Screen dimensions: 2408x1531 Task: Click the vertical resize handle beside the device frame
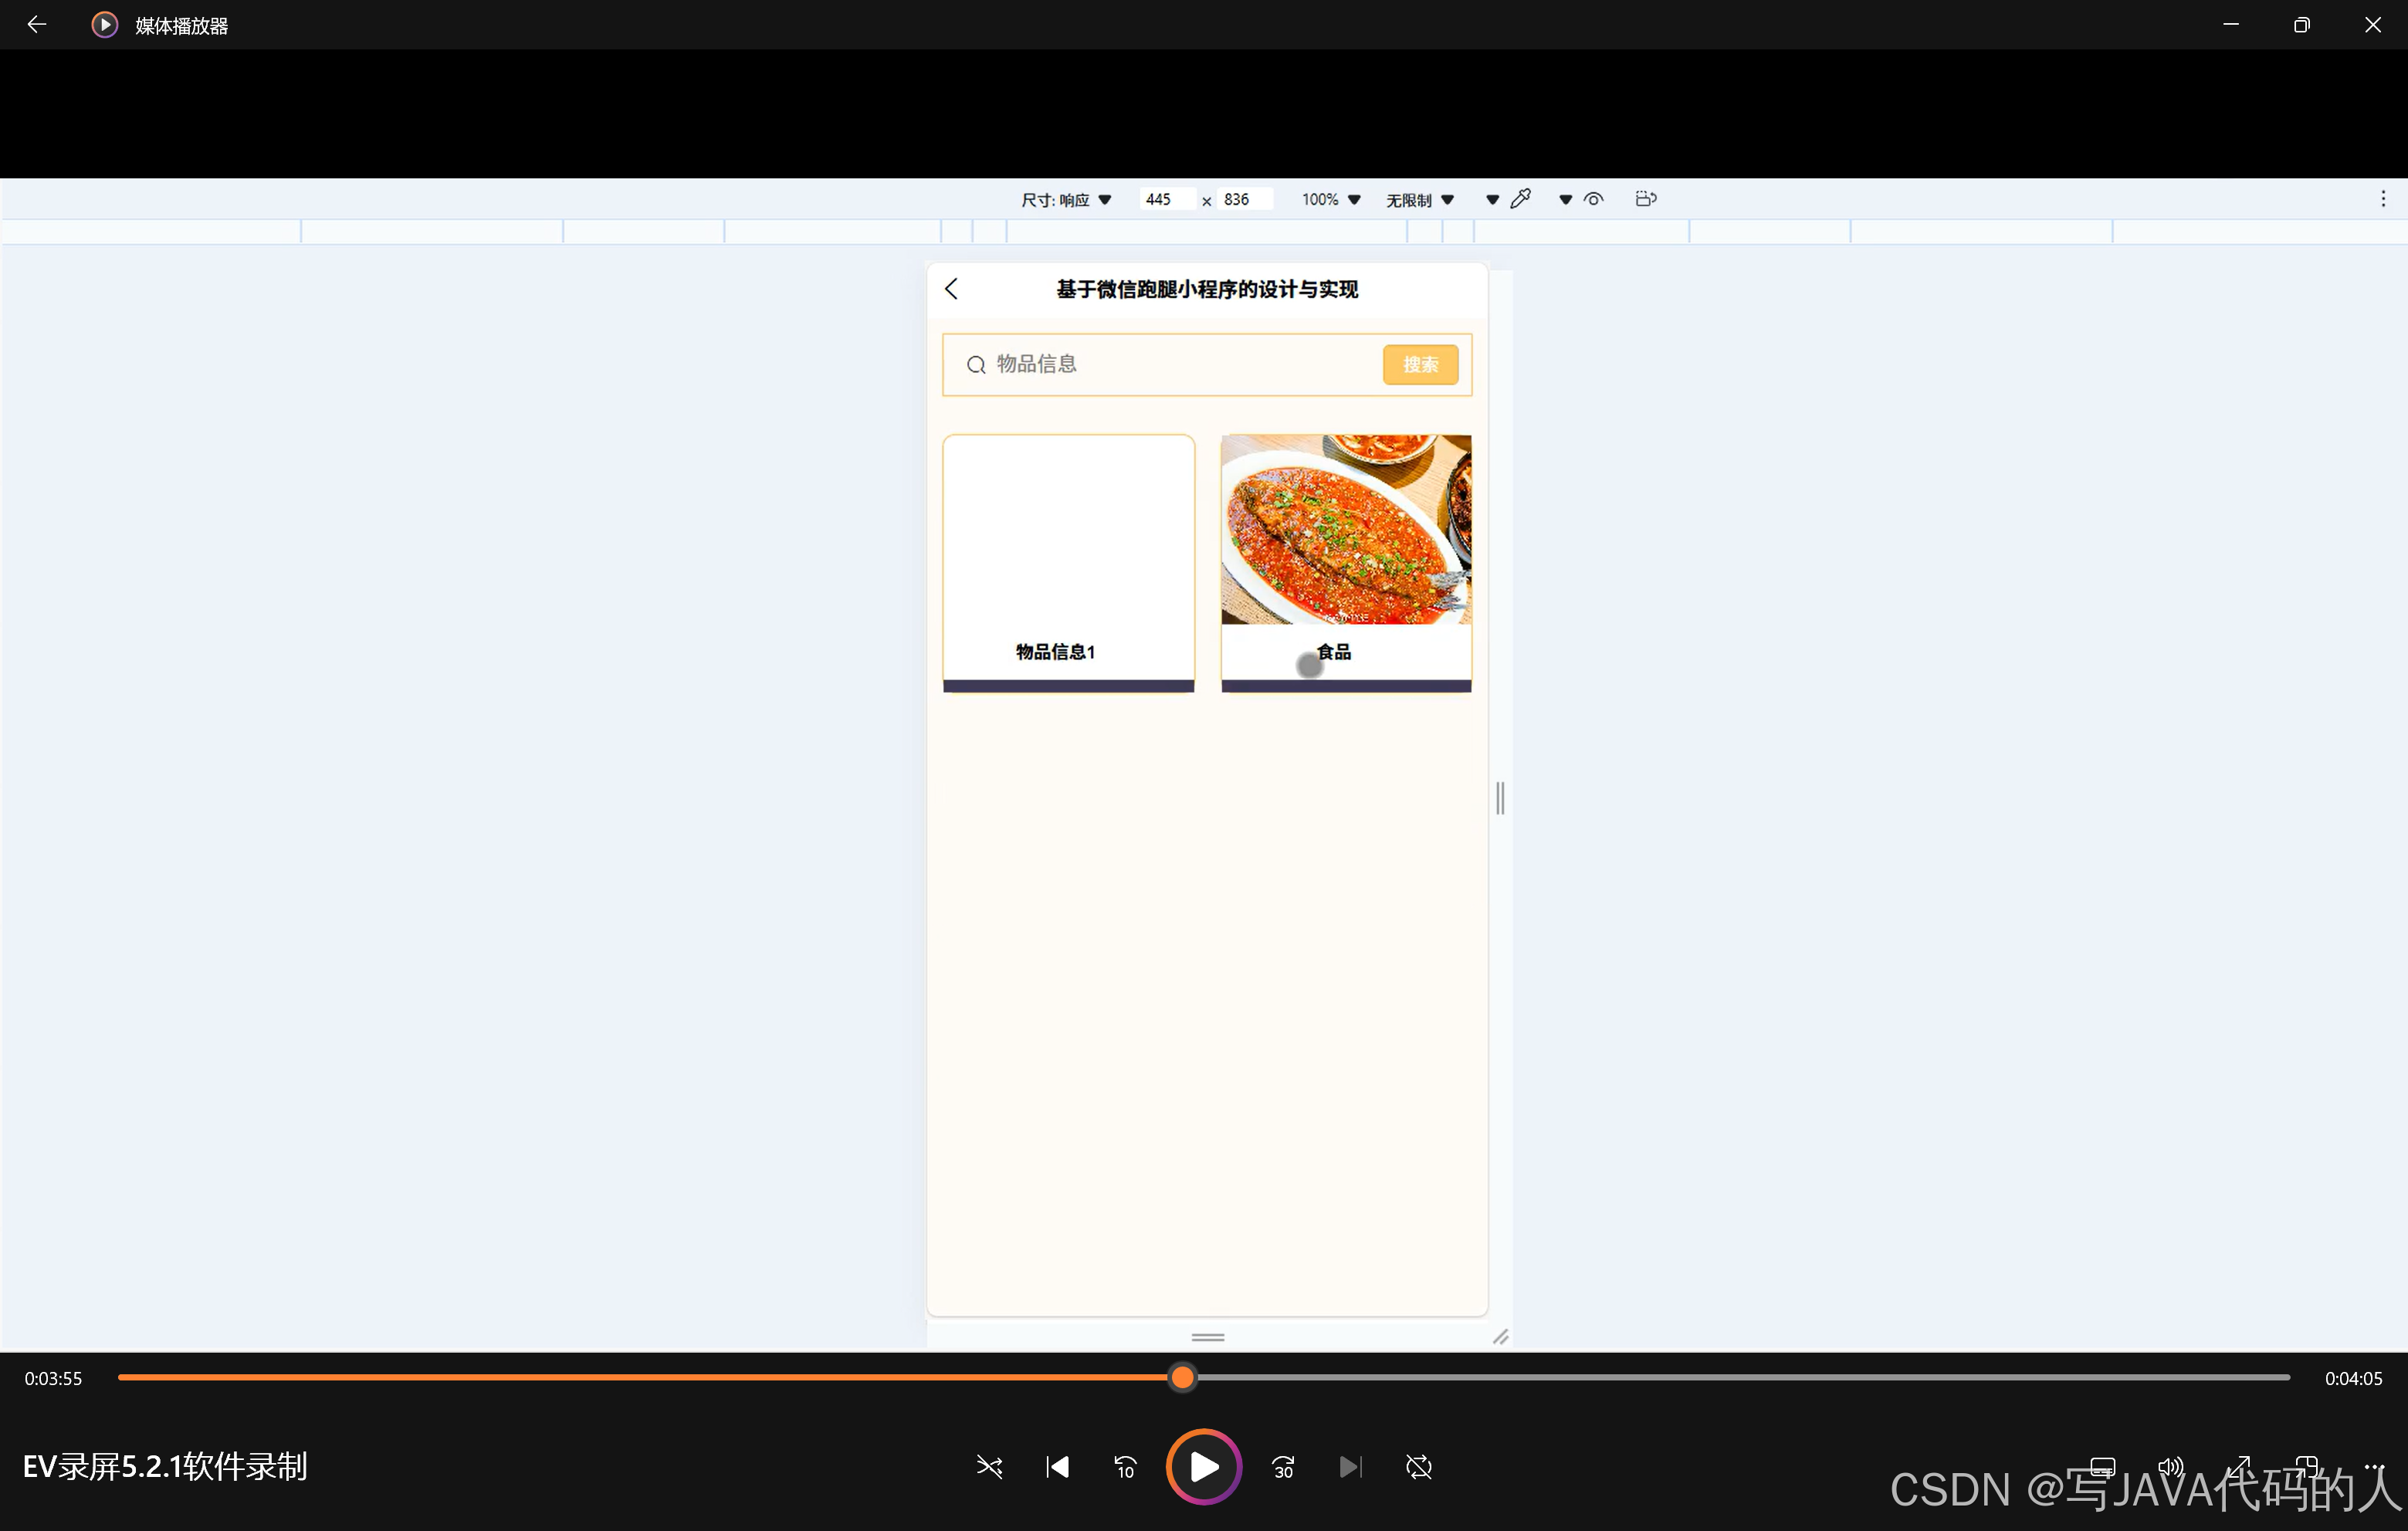click(1500, 797)
